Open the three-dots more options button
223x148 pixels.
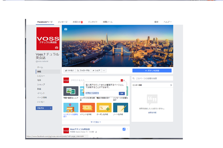pyautogui.click(x=104, y=70)
